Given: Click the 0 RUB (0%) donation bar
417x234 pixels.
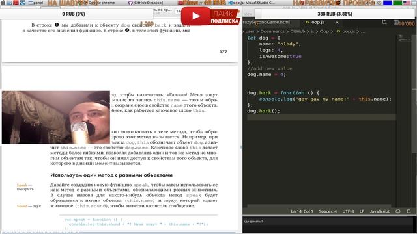Looking at the screenshot, I should [x=77, y=14].
